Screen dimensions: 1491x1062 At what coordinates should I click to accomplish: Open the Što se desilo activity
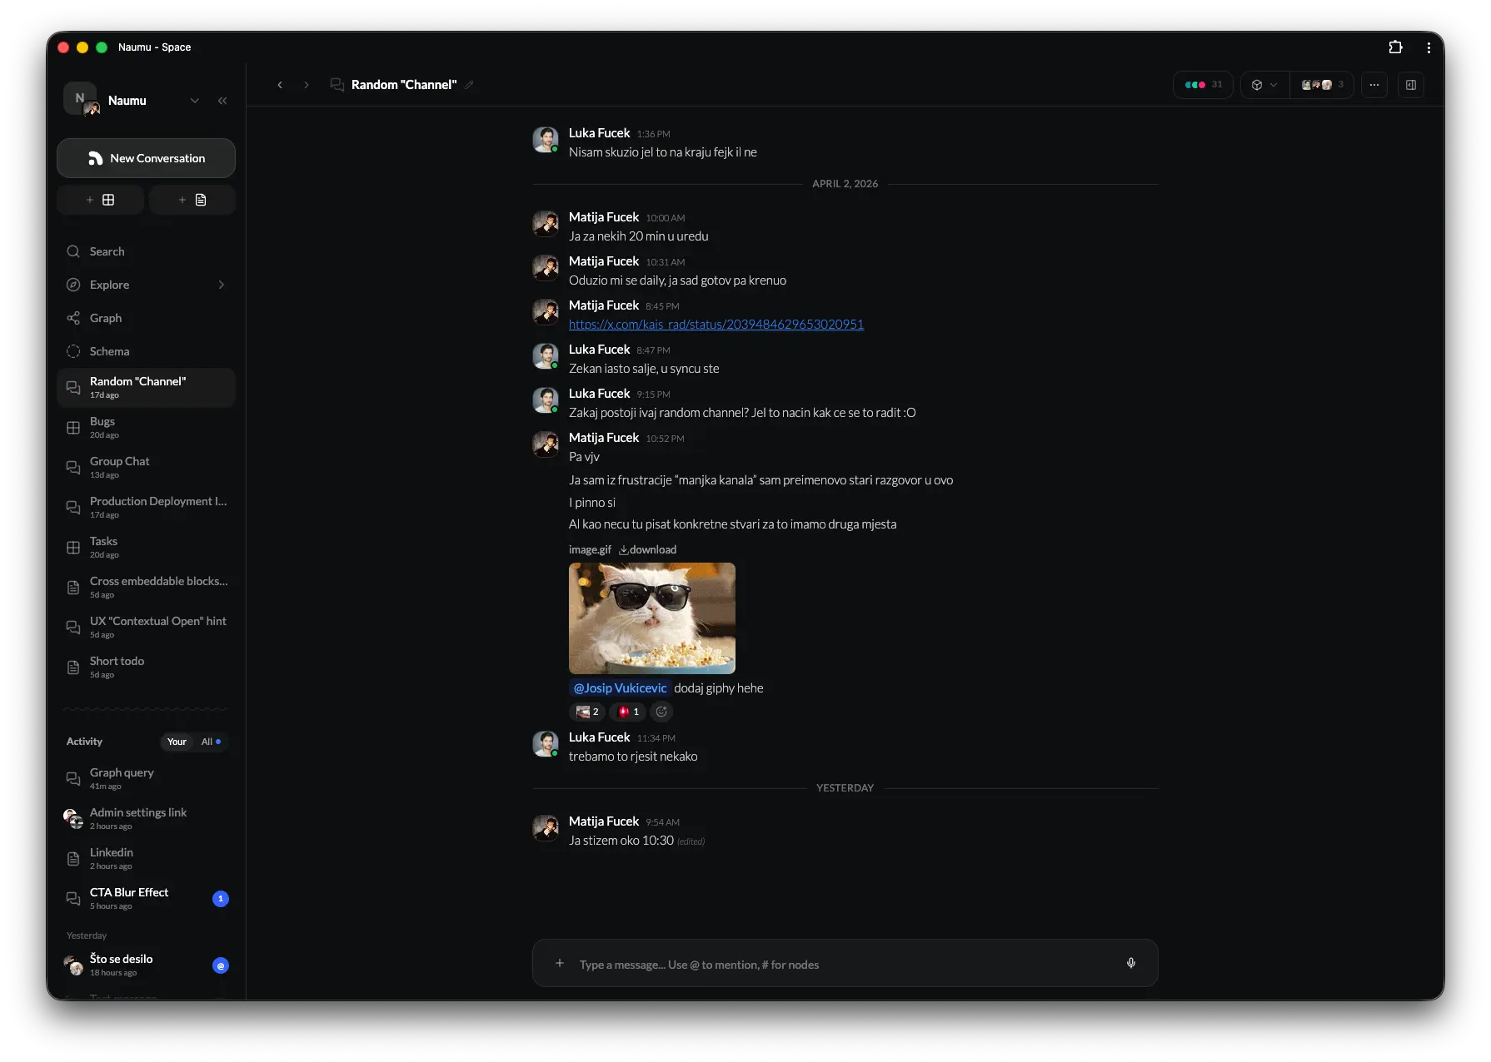pyautogui.click(x=146, y=965)
